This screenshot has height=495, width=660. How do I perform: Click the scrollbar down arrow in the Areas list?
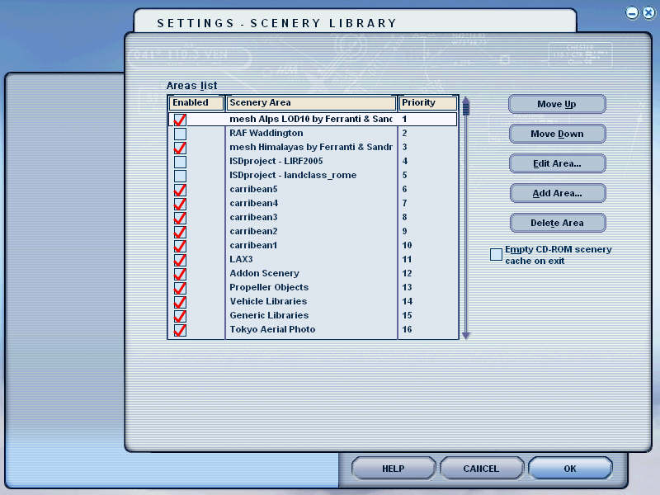coord(465,335)
